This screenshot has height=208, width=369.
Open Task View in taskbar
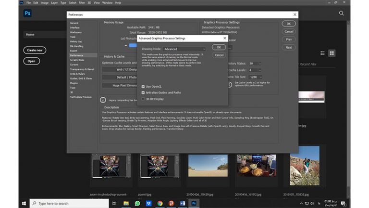[x=114, y=203]
